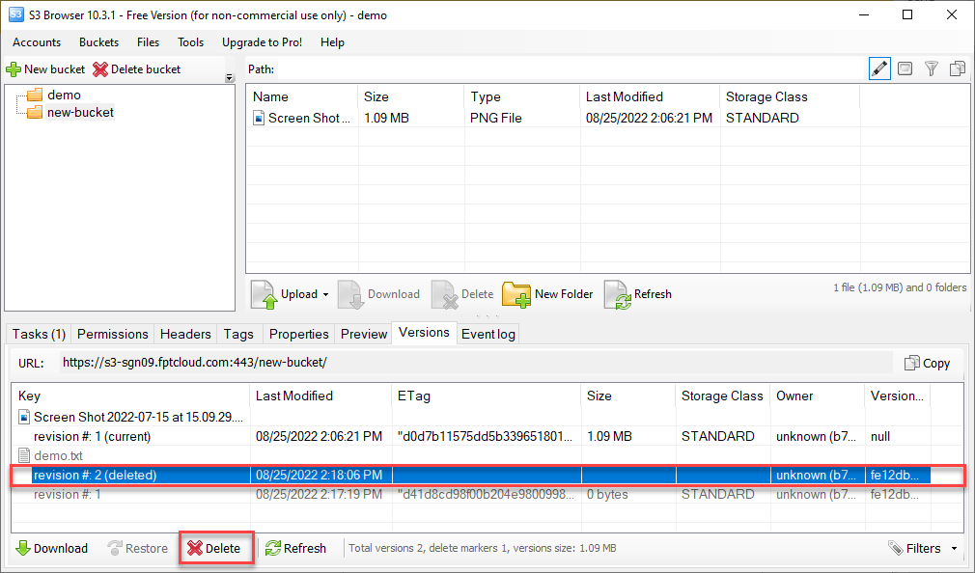Click the green Download icon in the Versions panel
975x573 pixels.
tap(22, 548)
